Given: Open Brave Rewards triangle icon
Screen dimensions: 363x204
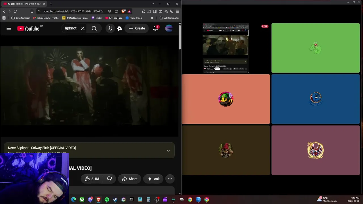Looking at the screenshot, I should click(x=129, y=11).
